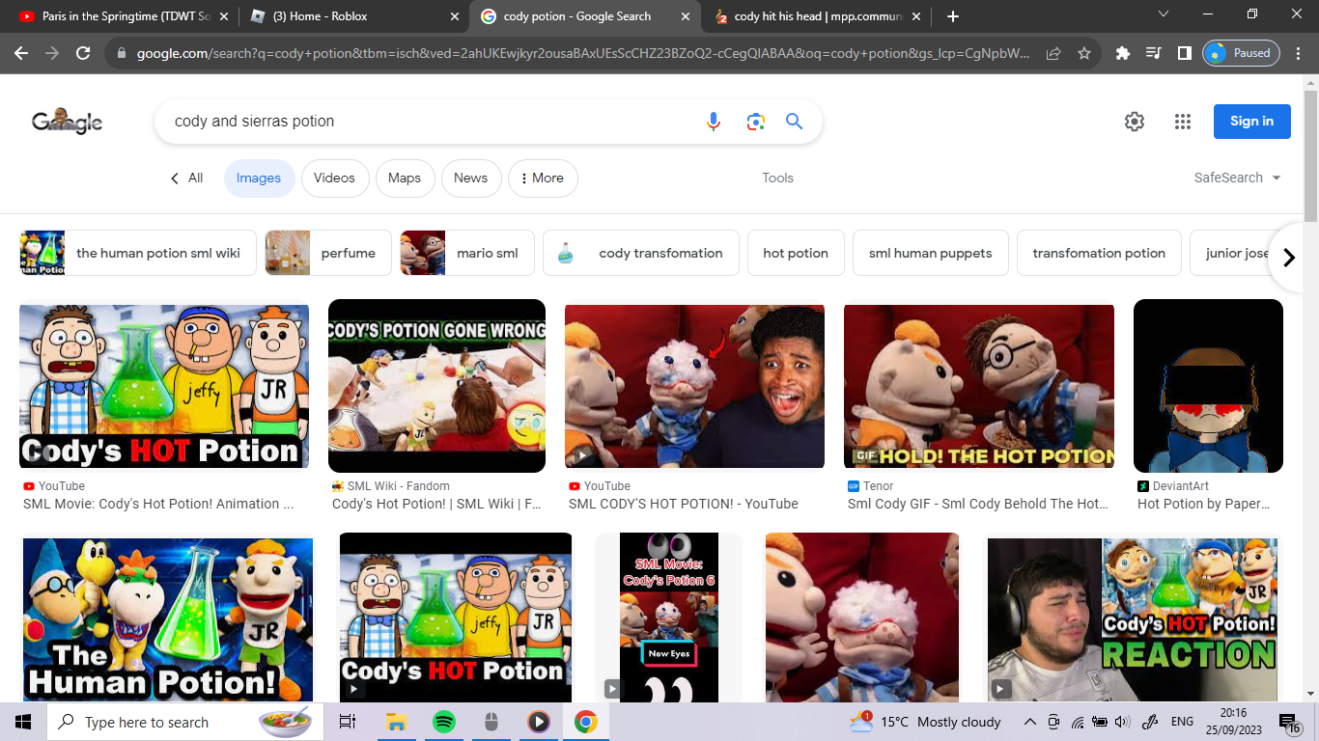The width and height of the screenshot is (1319, 741).
Task: Open Cody's Hot Potion SML Wiki link
Action: [x=436, y=504]
